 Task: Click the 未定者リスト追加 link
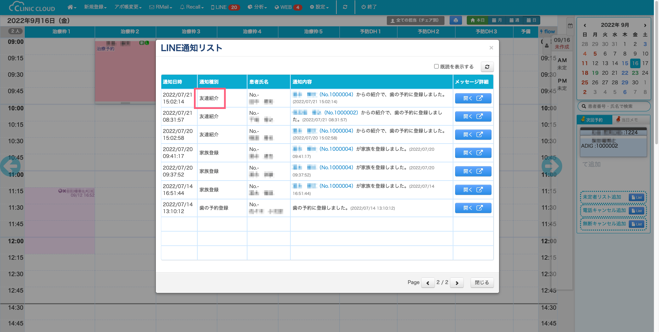click(602, 197)
